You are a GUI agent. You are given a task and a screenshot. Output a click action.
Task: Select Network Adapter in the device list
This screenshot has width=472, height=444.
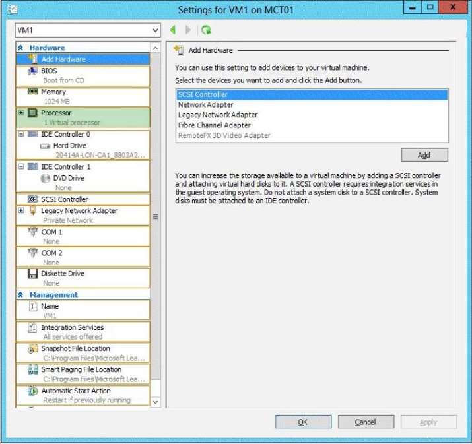click(312, 105)
